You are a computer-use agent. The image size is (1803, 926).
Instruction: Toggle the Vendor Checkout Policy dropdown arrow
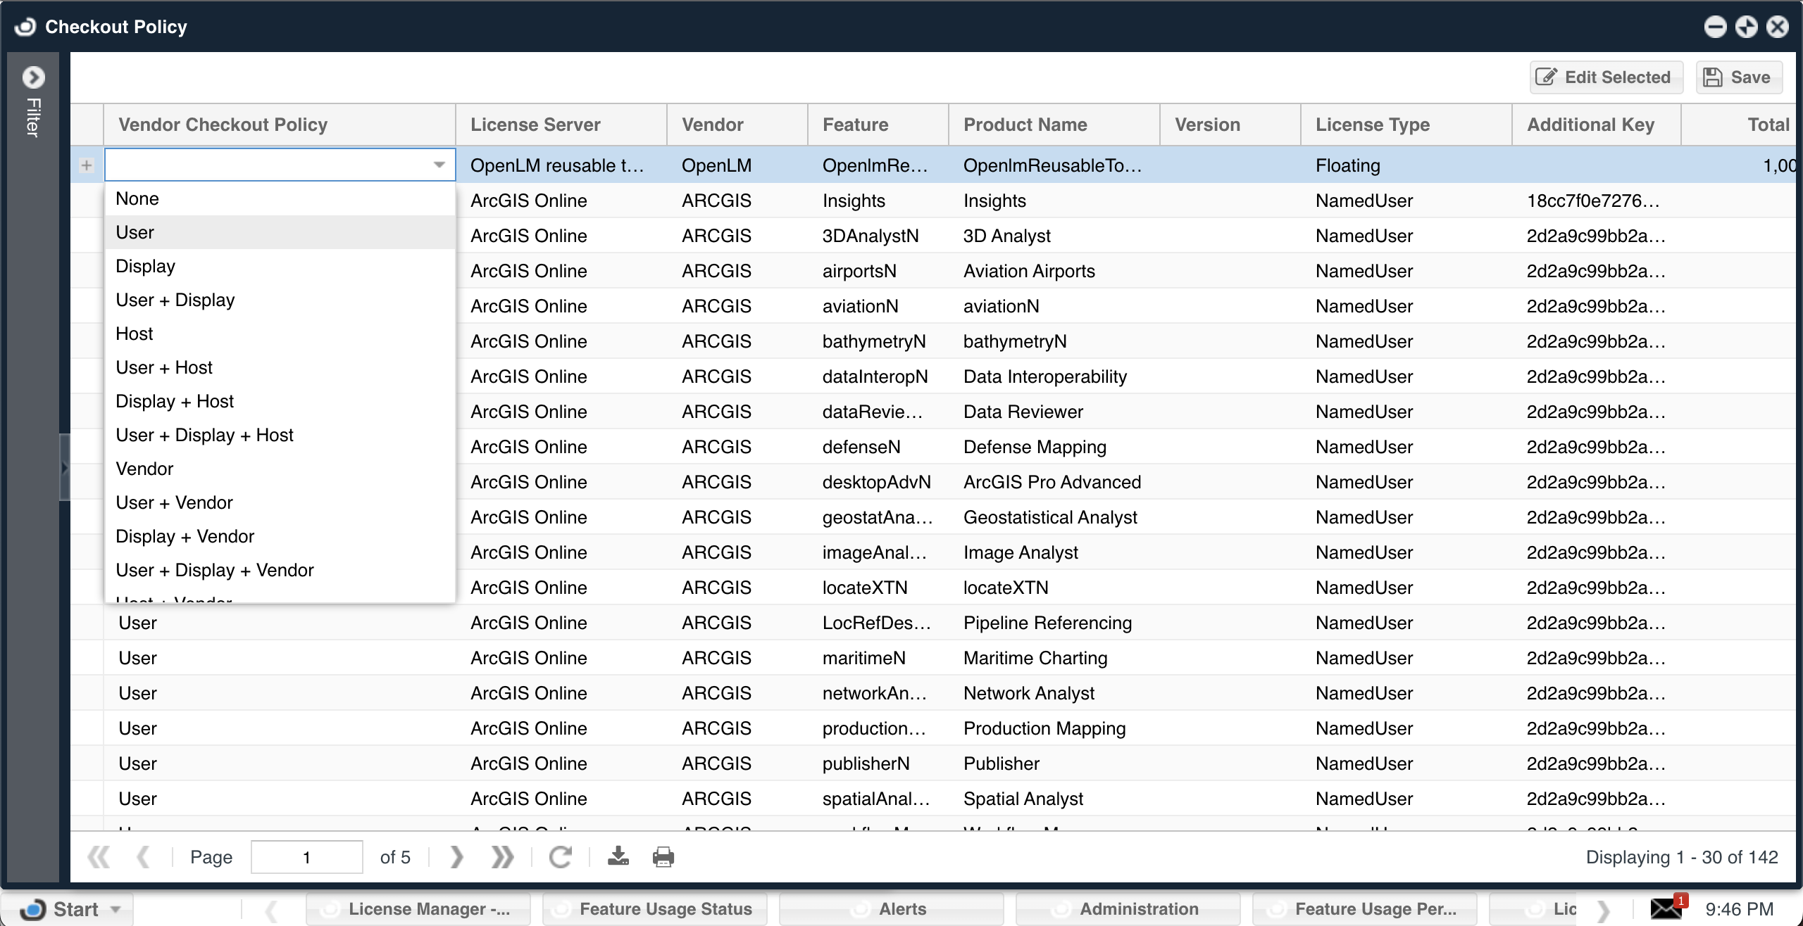point(439,165)
